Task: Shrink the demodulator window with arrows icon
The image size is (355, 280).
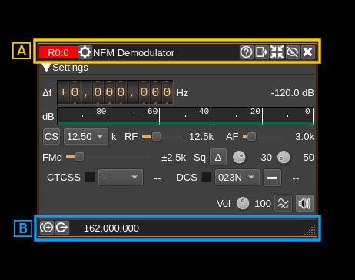Action: click(x=277, y=52)
